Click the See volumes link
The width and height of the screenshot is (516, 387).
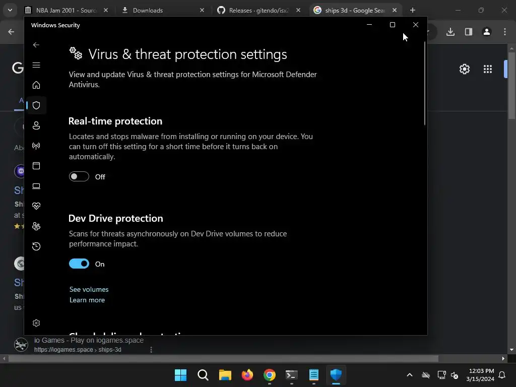pyautogui.click(x=89, y=290)
